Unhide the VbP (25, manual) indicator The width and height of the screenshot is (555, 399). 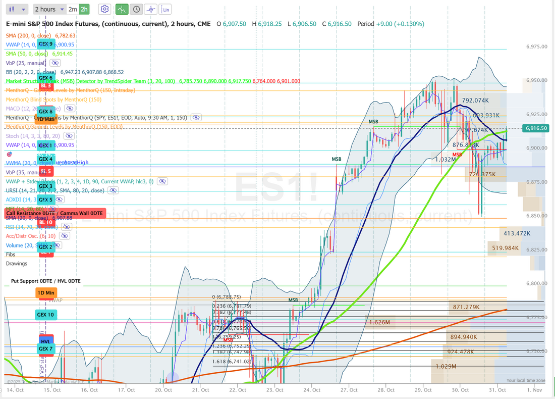(55, 63)
